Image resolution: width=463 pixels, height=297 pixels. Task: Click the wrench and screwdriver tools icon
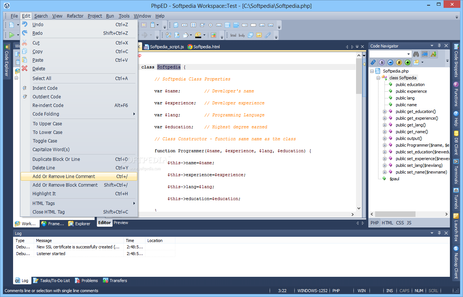pos(168,35)
